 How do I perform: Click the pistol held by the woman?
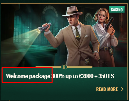click(x=110, y=24)
